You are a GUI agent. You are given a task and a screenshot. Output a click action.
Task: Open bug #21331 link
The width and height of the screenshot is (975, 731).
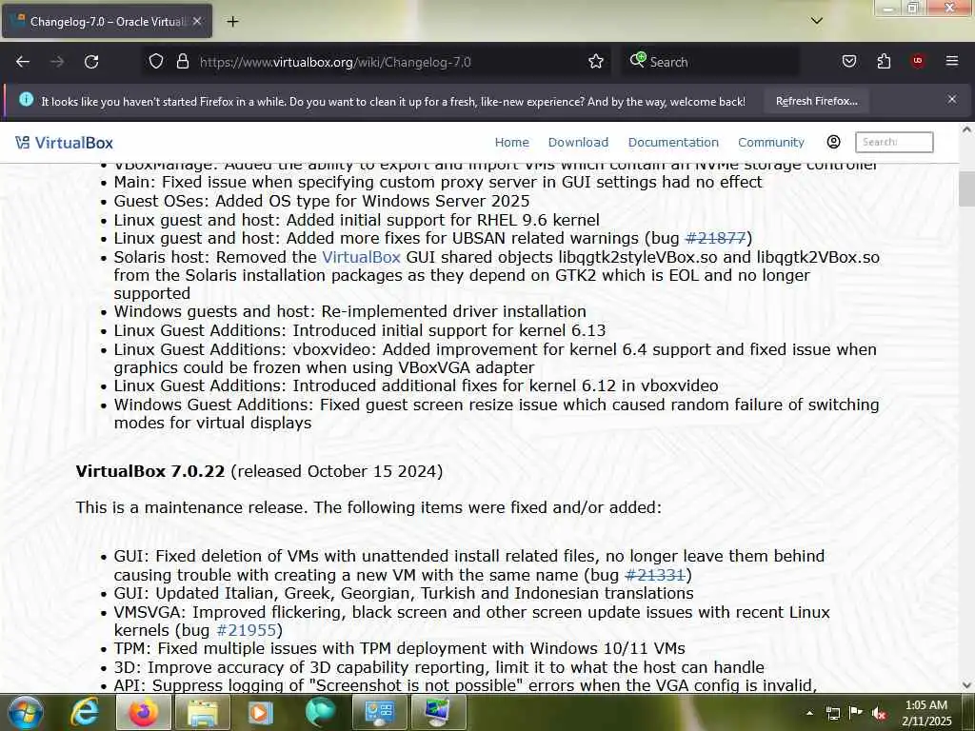tap(655, 575)
